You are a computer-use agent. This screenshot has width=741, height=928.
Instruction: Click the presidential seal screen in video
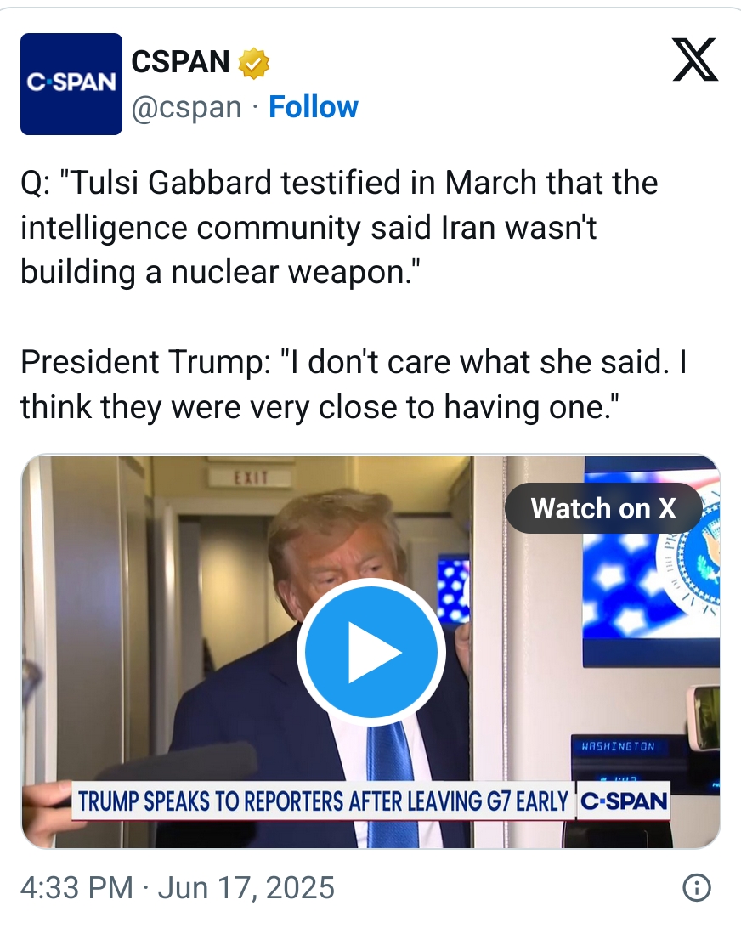[x=651, y=563]
